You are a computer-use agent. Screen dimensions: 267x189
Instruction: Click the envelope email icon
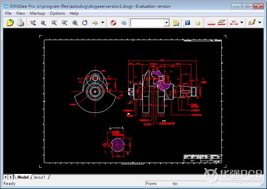tap(198, 23)
